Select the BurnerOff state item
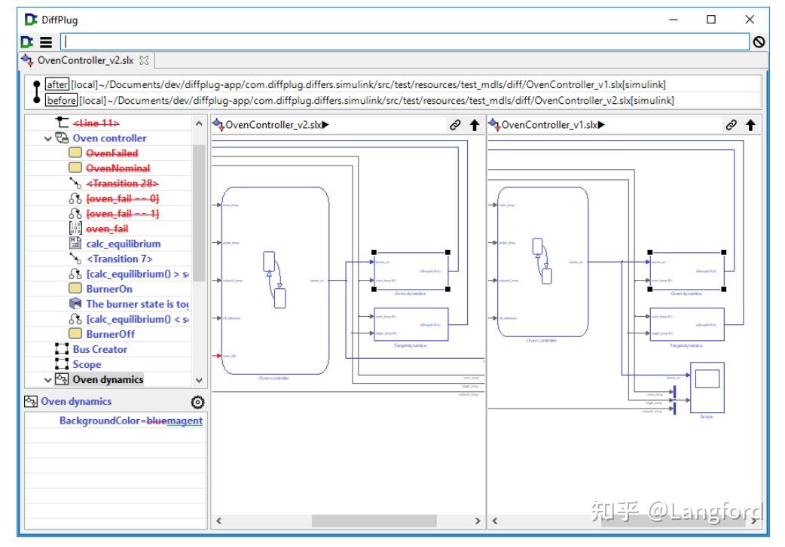Viewport: 785px width, 547px height. pyautogui.click(x=110, y=334)
